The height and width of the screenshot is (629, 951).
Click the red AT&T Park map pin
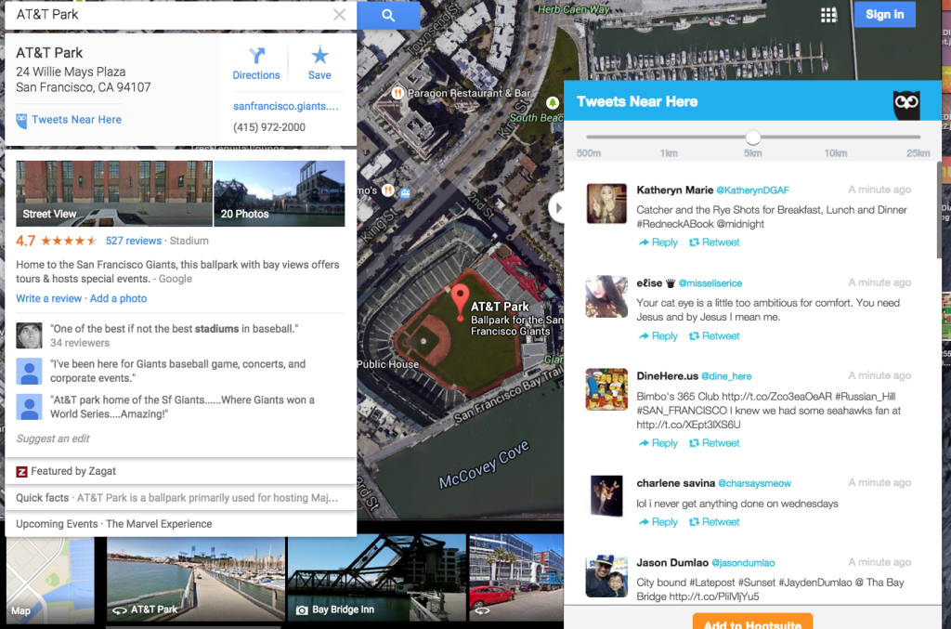(461, 300)
